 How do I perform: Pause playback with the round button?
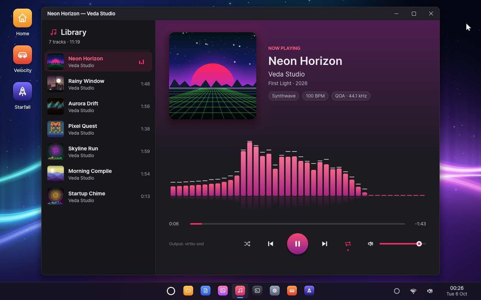point(298,244)
